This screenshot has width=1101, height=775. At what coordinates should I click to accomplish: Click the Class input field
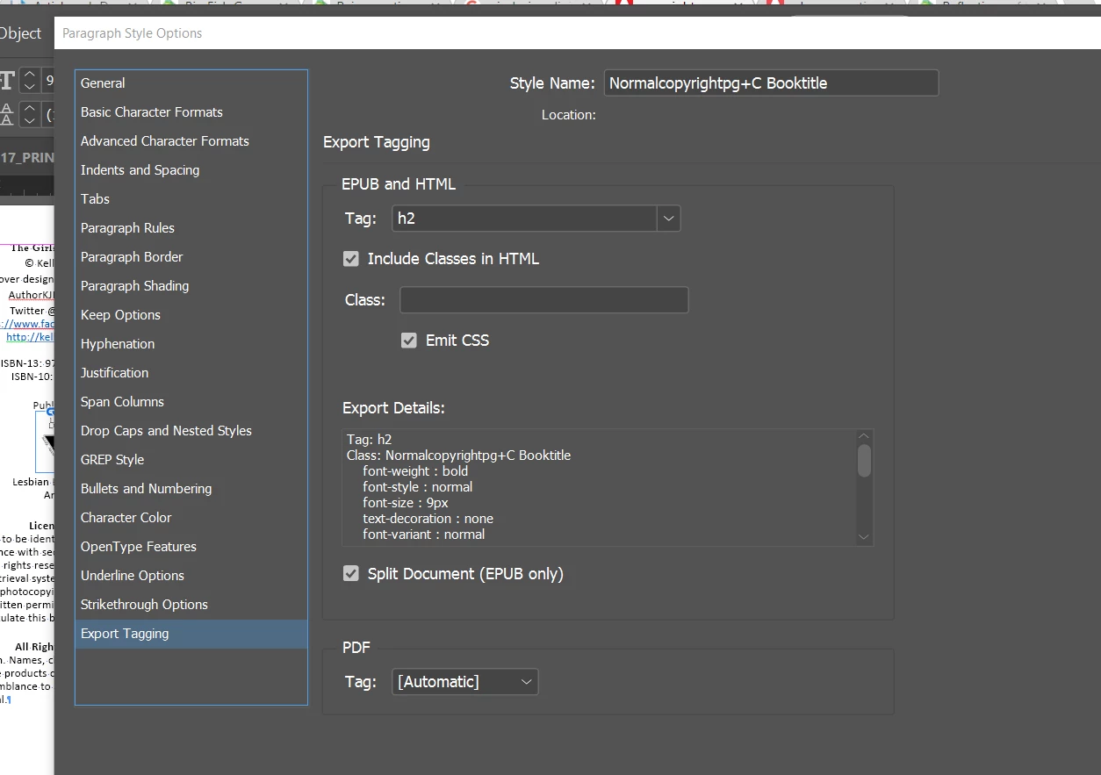click(x=544, y=300)
